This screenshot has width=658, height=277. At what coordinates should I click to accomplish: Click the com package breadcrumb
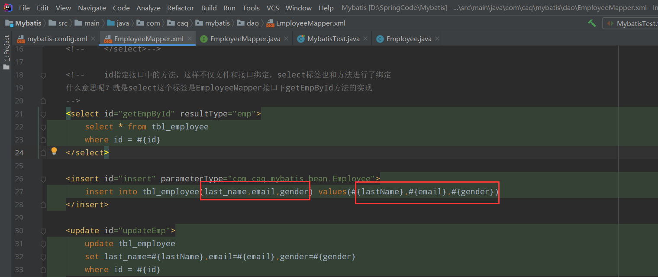point(148,23)
